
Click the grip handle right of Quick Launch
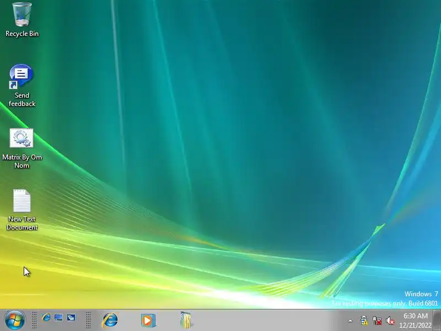88,320
